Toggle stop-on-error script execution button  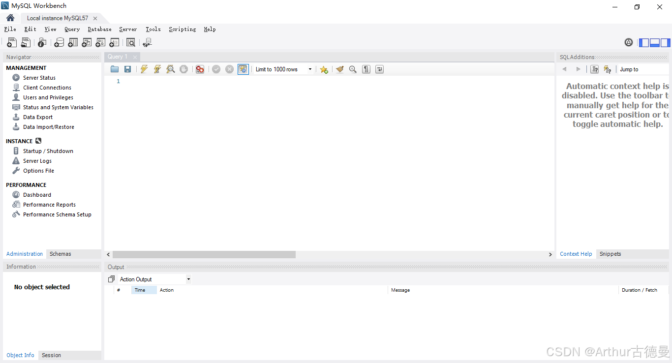click(x=200, y=69)
